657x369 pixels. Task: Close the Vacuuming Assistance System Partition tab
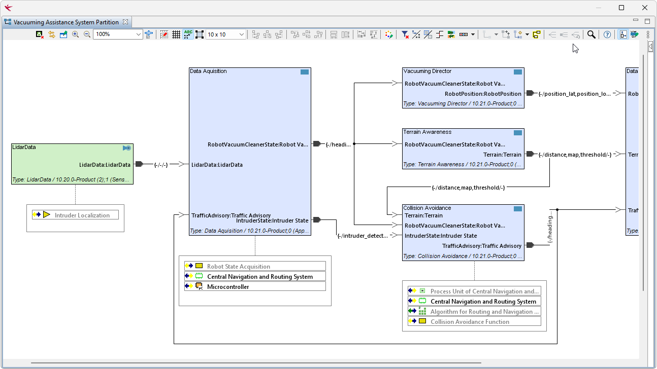125,22
